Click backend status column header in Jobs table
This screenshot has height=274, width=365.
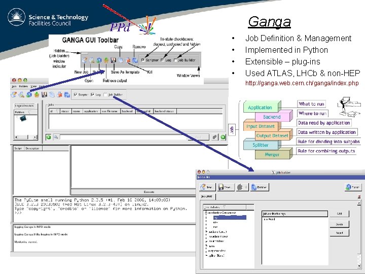tap(165, 111)
